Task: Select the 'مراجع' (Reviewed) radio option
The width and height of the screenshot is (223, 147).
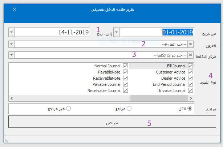Action: click(129, 108)
